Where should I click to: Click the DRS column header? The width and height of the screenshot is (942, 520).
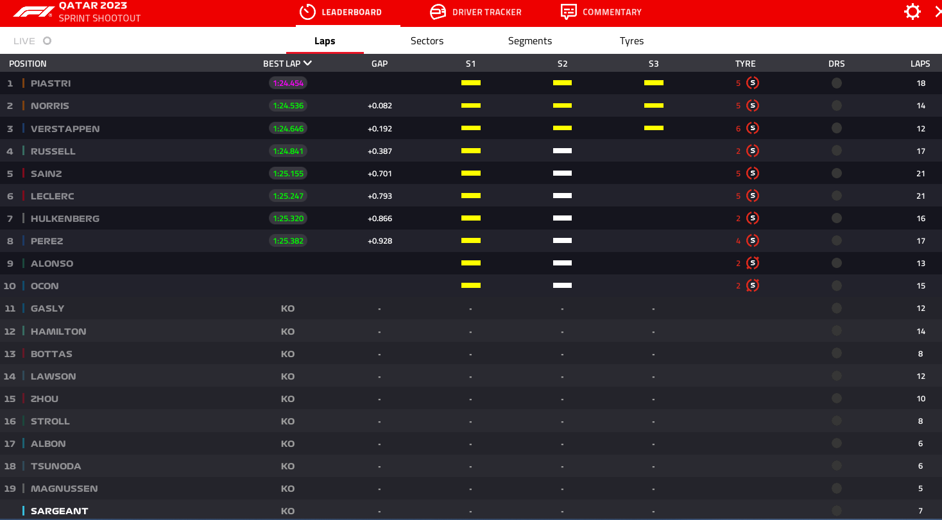837,63
